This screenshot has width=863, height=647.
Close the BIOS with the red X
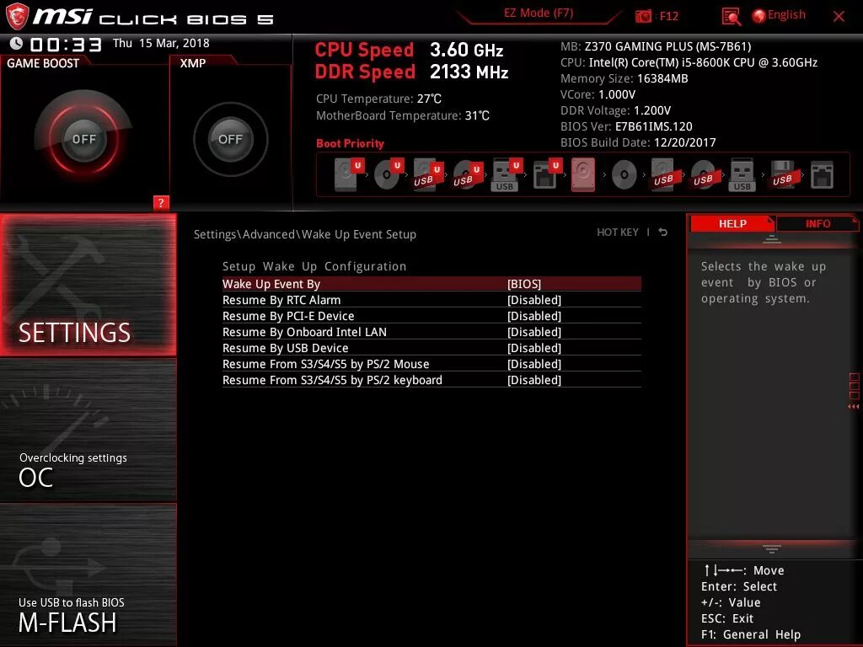[x=839, y=17]
